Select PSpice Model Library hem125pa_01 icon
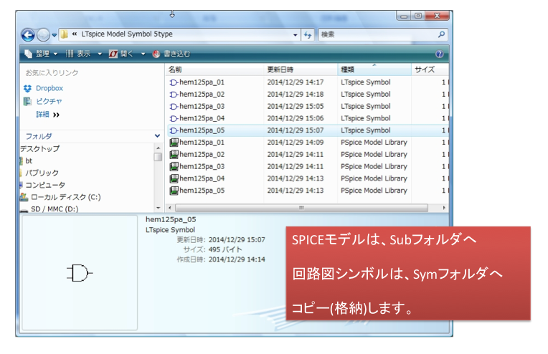Screen dimensions: 548x354 pyautogui.click(x=174, y=143)
